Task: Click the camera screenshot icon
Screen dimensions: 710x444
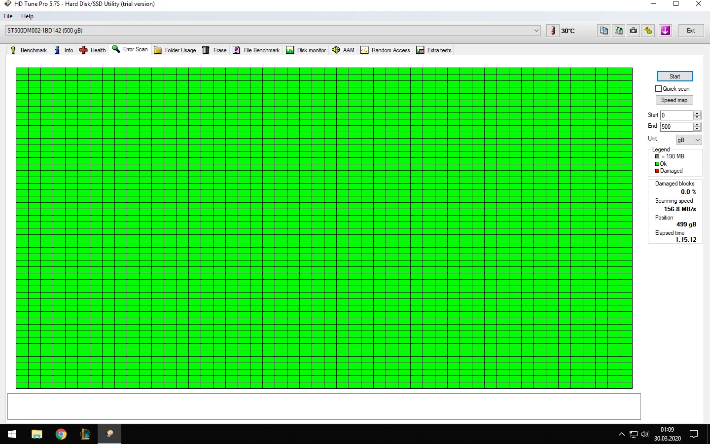Action: [x=633, y=30]
